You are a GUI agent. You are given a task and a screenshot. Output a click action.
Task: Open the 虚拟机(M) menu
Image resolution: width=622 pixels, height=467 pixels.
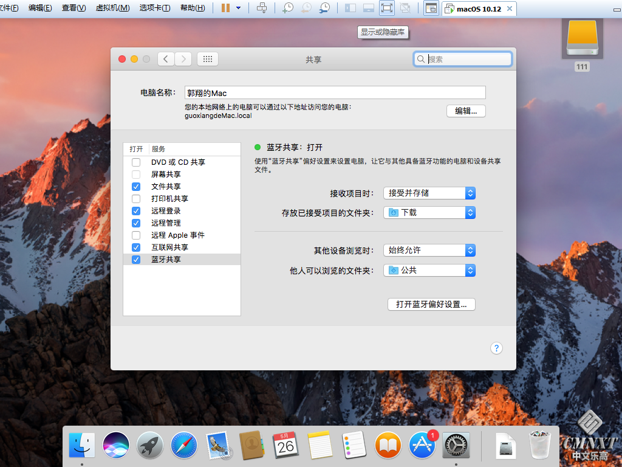112,8
